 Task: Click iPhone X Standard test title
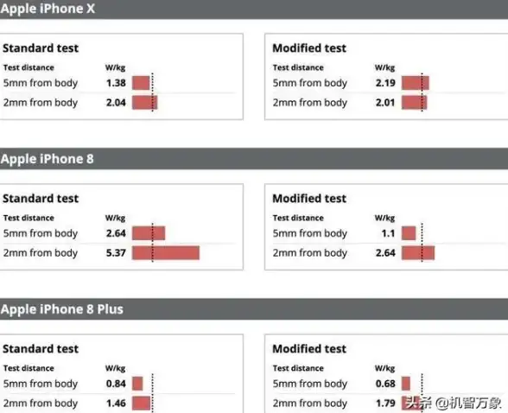click(x=41, y=48)
